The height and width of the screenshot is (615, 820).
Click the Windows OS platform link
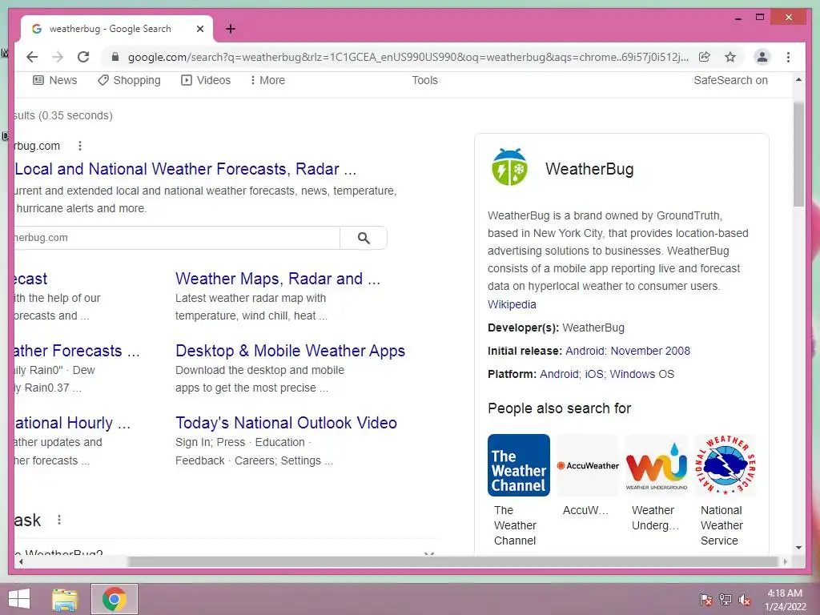[641, 375]
